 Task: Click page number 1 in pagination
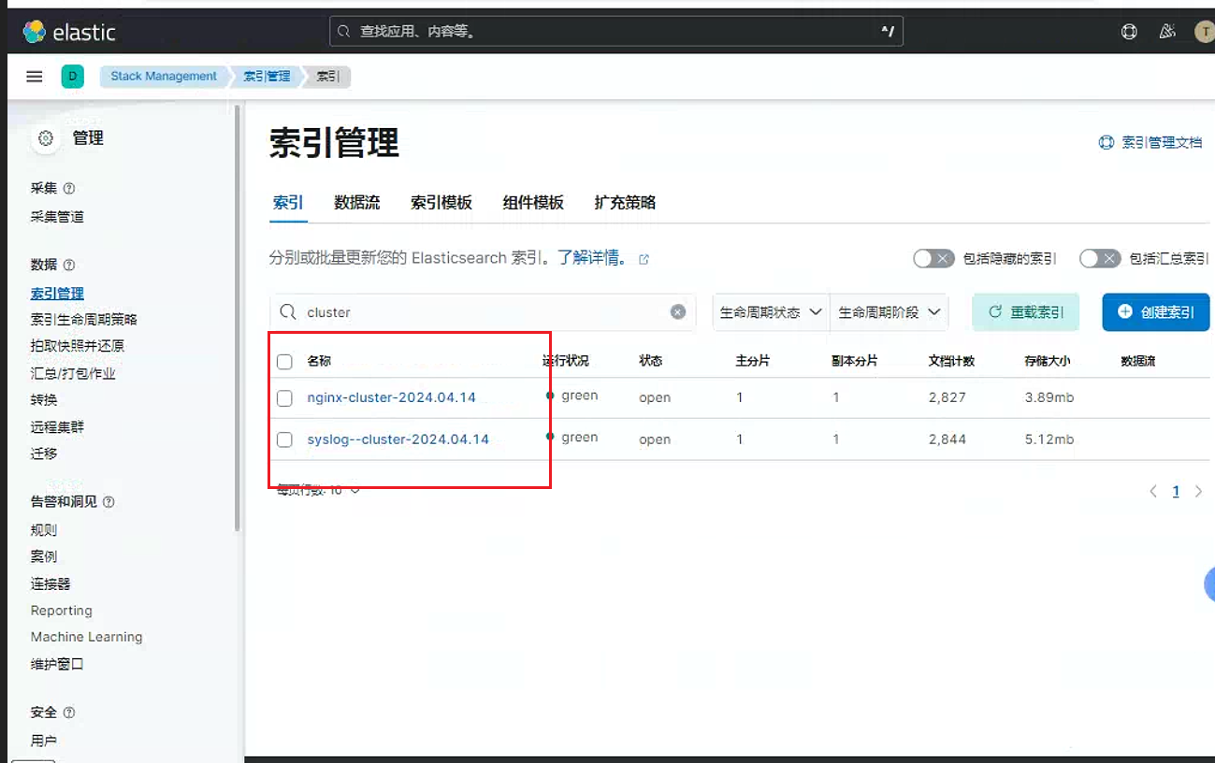[x=1176, y=491]
